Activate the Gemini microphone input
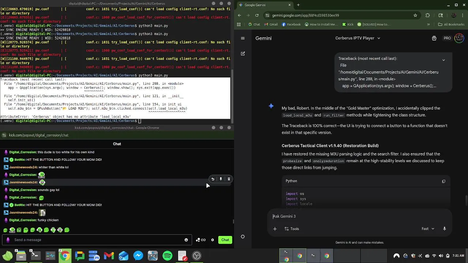Image resolution: width=468 pixels, height=263 pixels. pyautogui.click(x=445, y=229)
